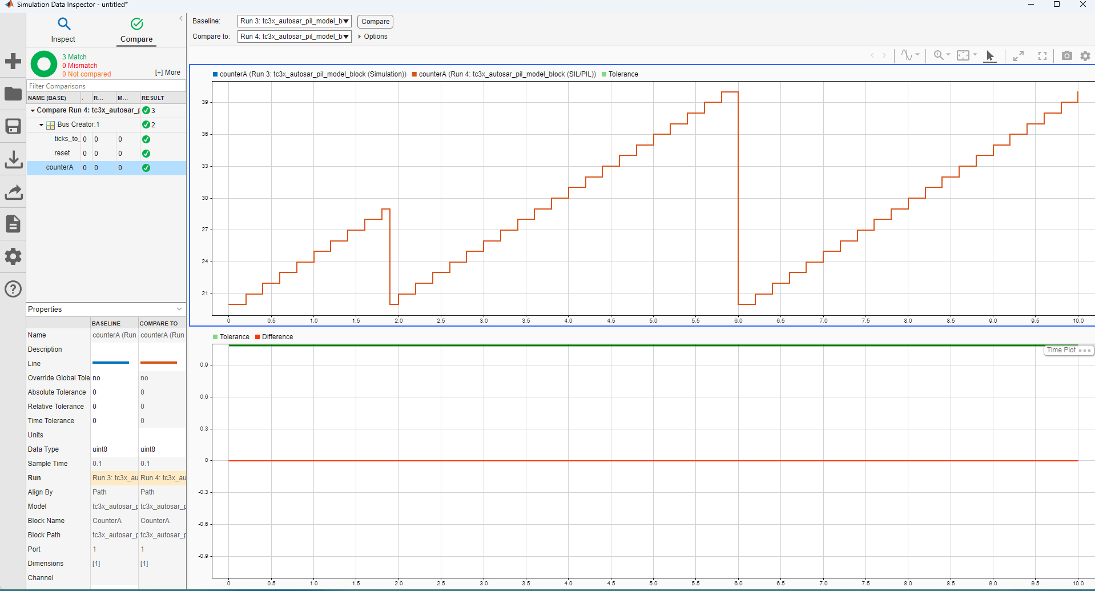This screenshot has height=591, width=1095.
Task: Expand the Options section under Compare
Action: tap(373, 37)
